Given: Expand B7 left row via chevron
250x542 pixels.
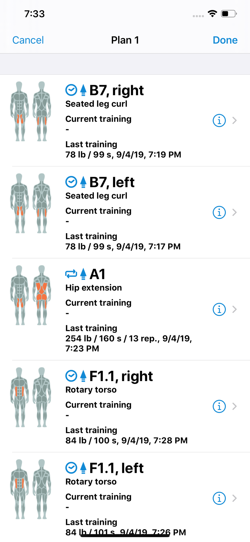Looking at the screenshot, I should (235, 212).
